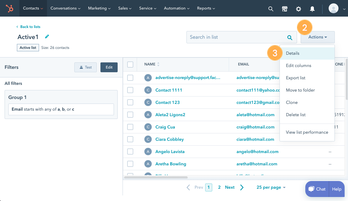Open Ciara Cobbley contact
Image resolution: width=348 pixels, height=201 pixels.
click(x=170, y=139)
